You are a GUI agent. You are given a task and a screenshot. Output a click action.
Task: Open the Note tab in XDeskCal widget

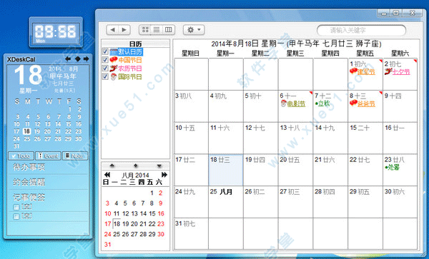tap(75, 156)
